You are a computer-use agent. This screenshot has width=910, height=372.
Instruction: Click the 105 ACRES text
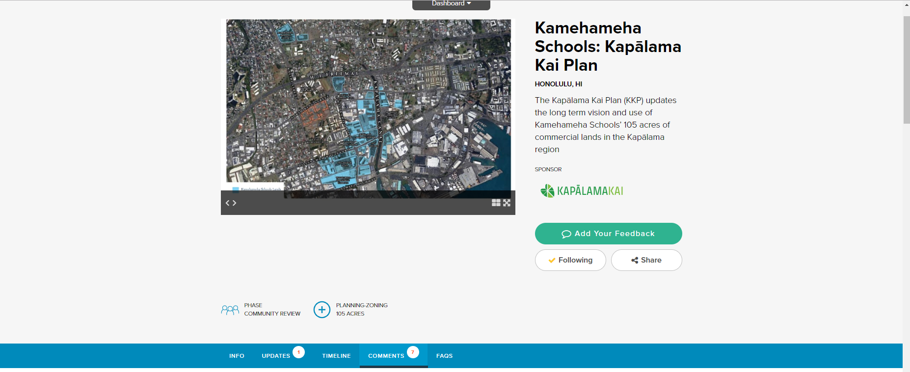350,314
